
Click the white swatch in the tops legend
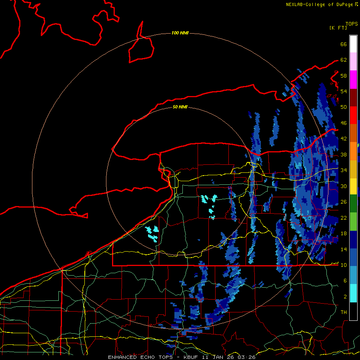click(x=353, y=44)
